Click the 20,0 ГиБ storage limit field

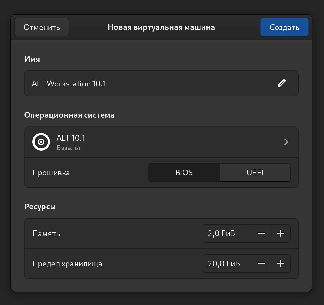(x=227, y=264)
